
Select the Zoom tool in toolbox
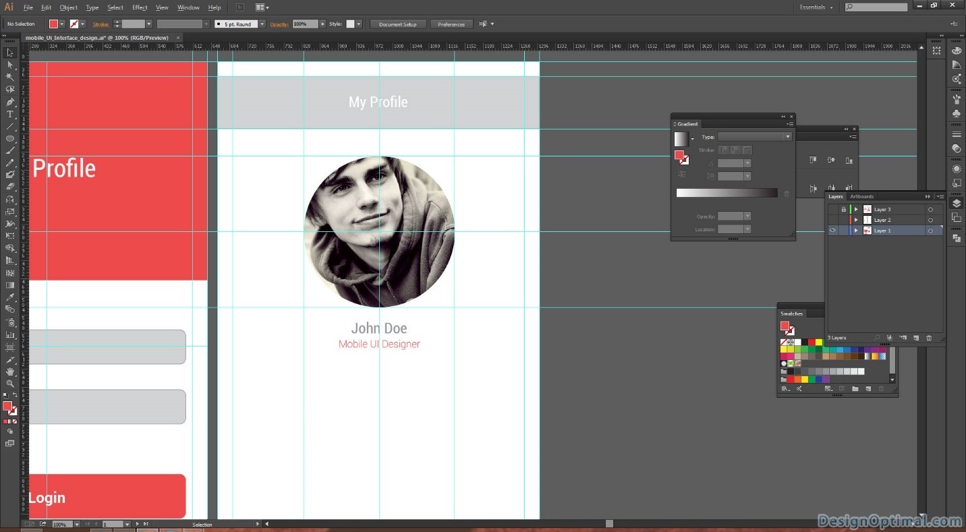tap(10, 384)
